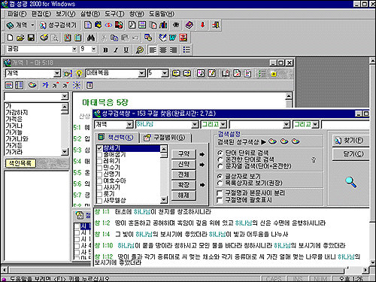This screenshot has width=376, height=282.
Task: Click the 닫기(C) button
Action: point(350,154)
